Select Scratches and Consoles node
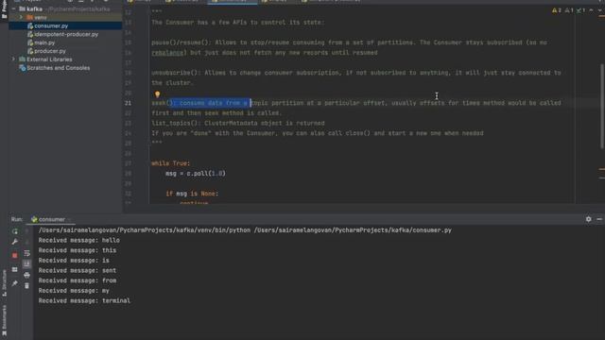605x340 pixels. tap(58, 68)
